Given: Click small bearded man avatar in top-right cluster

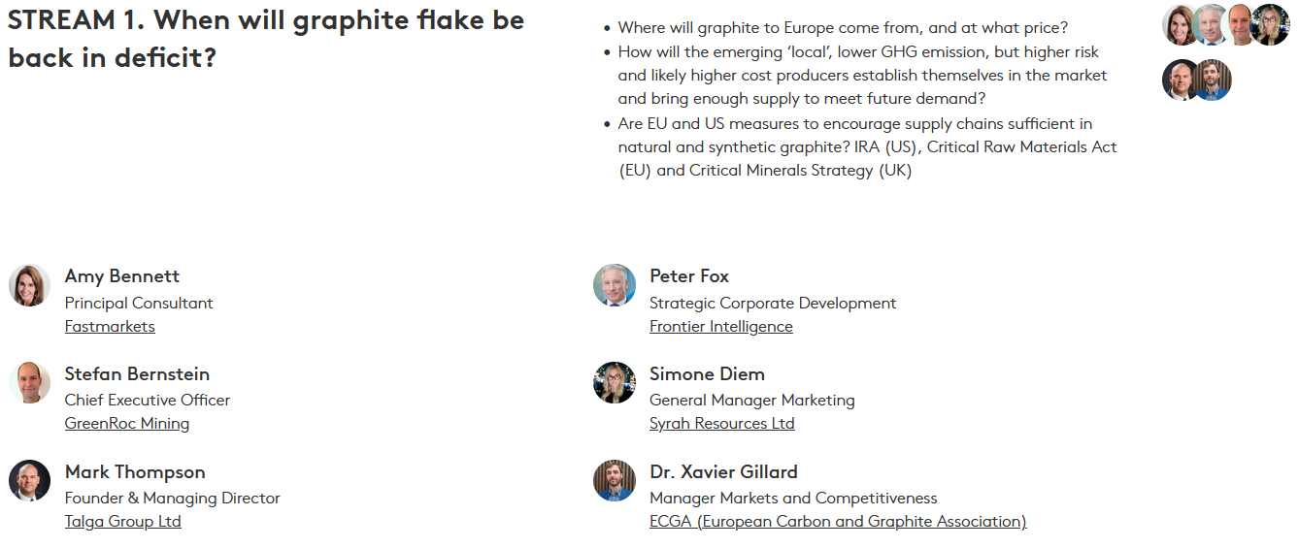Looking at the screenshot, I should (1212, 81).
